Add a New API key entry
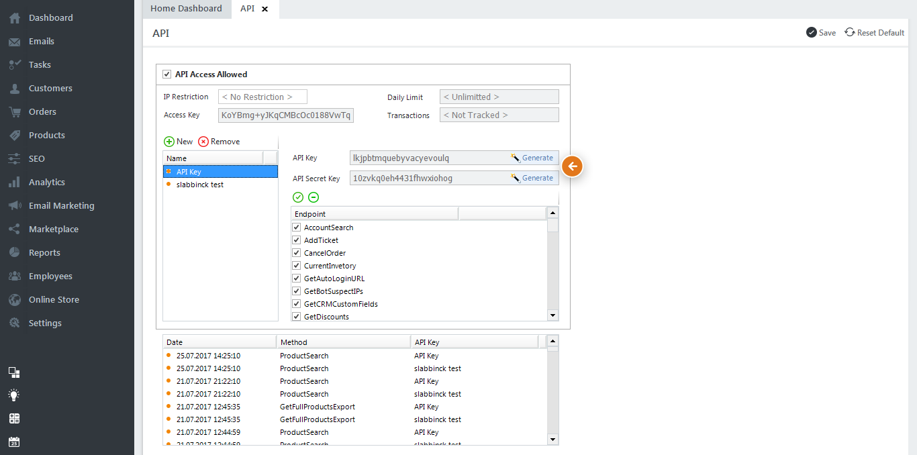This screenshot has height=455, width=917. 179,142
